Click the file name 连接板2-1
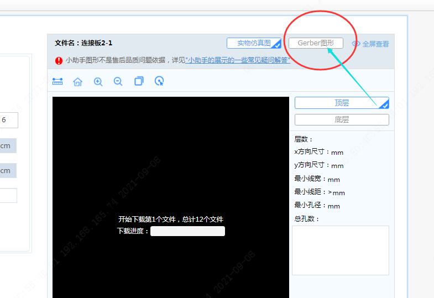Image resolution: width=434 pixels, height=298 pixels. point(97,43)
